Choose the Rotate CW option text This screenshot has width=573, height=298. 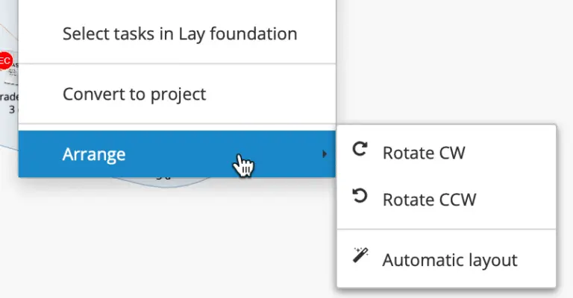424,153
